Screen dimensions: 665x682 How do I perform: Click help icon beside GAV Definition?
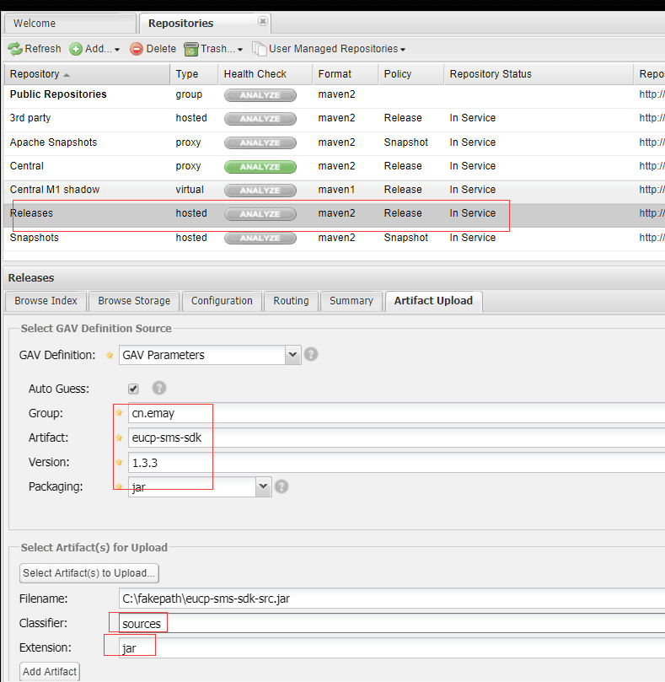[x=311, y=355]
